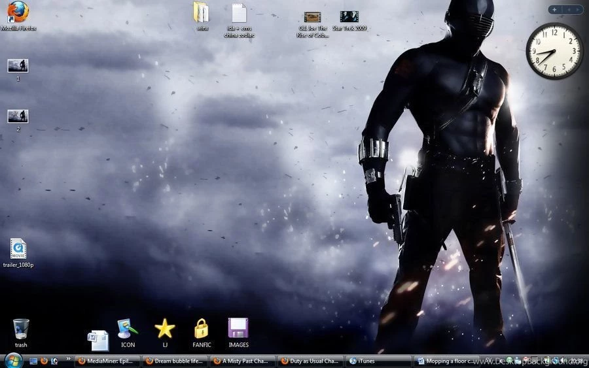The height and width of the screenshot is (368, 589).
Task: Click the Show Desktop quick launch icon
Action: click(33, 361)
